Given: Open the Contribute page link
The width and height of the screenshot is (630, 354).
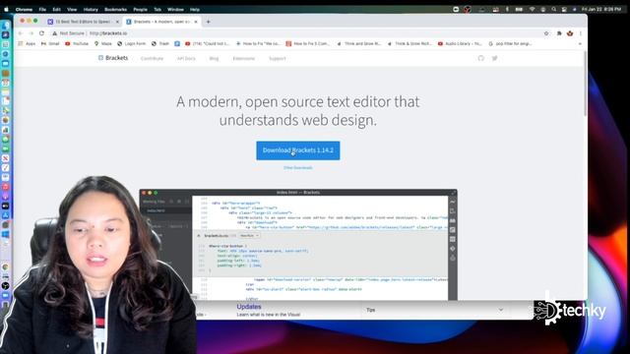Looking at the screenshot, I should tap(152, 59).
